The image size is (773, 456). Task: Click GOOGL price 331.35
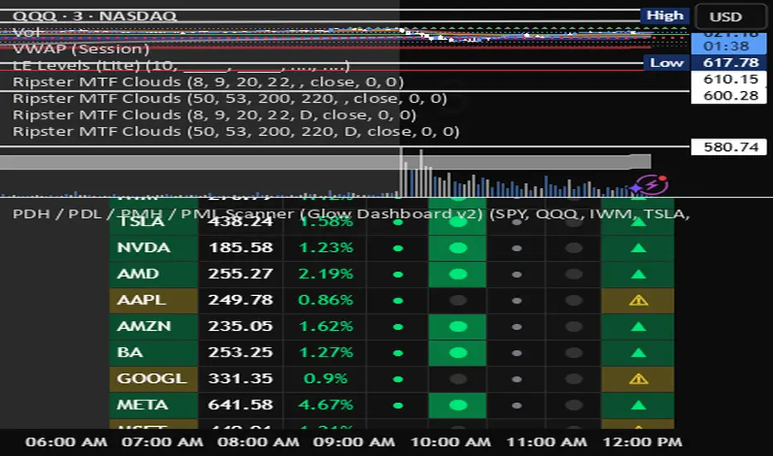point(241,379)
